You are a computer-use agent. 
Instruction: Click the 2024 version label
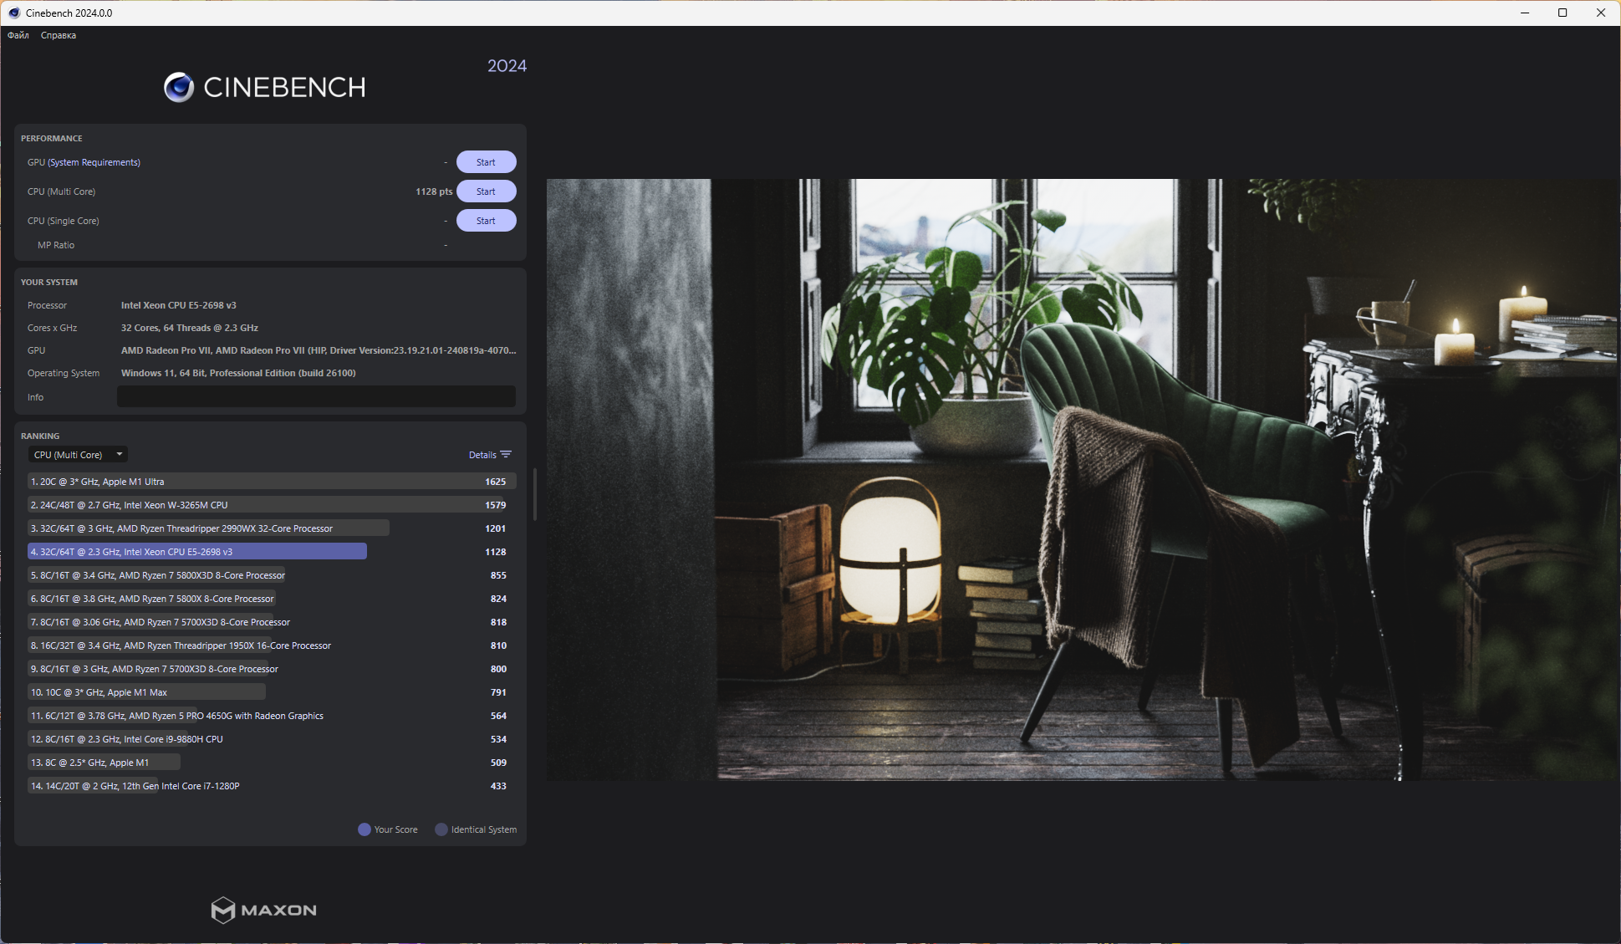click(507, 66)
